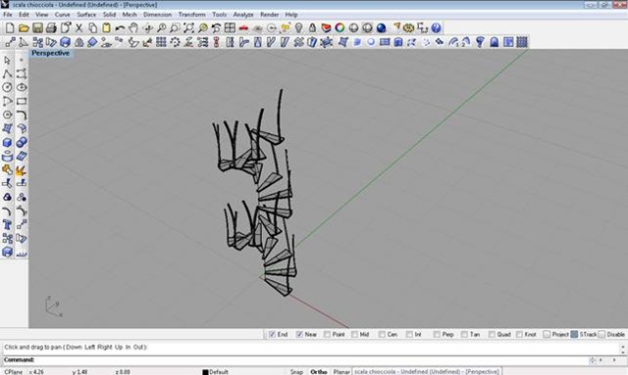This screenshot has height=375, width=628.
Task: Toggle Ortho in the status bar
Action: click(319, 371)
